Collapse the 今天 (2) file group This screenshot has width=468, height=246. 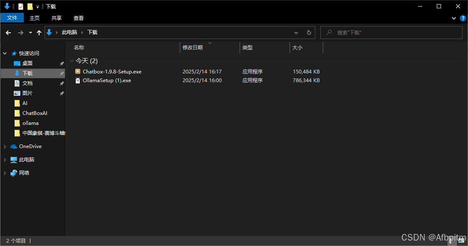point(72,61)
